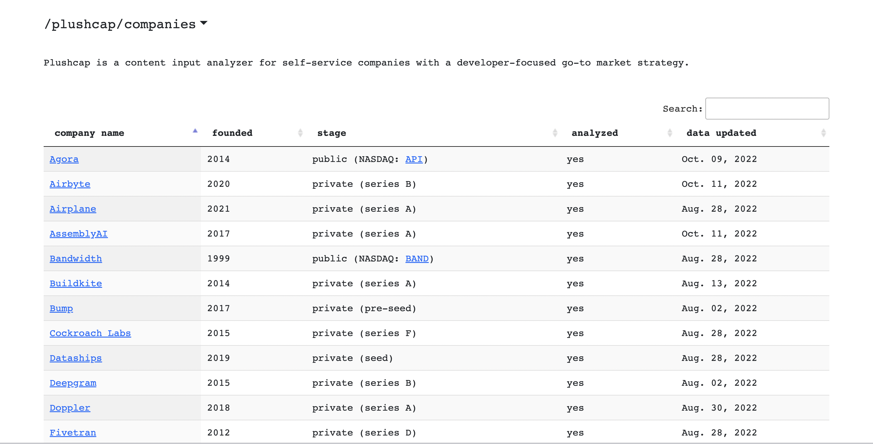The width and height of the screenshot is (873, 444).
Task: Sort by company name column arrow
Action: click(x=195, y=131)
